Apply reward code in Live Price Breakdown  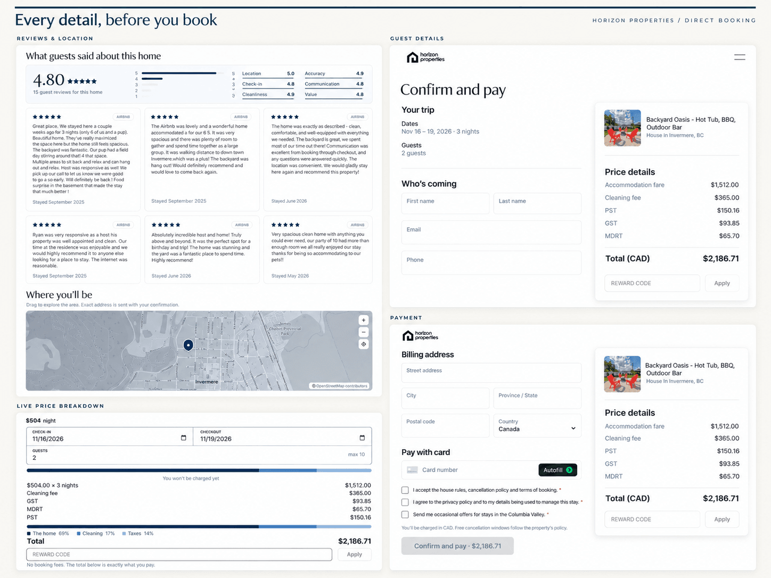point(355,555)
